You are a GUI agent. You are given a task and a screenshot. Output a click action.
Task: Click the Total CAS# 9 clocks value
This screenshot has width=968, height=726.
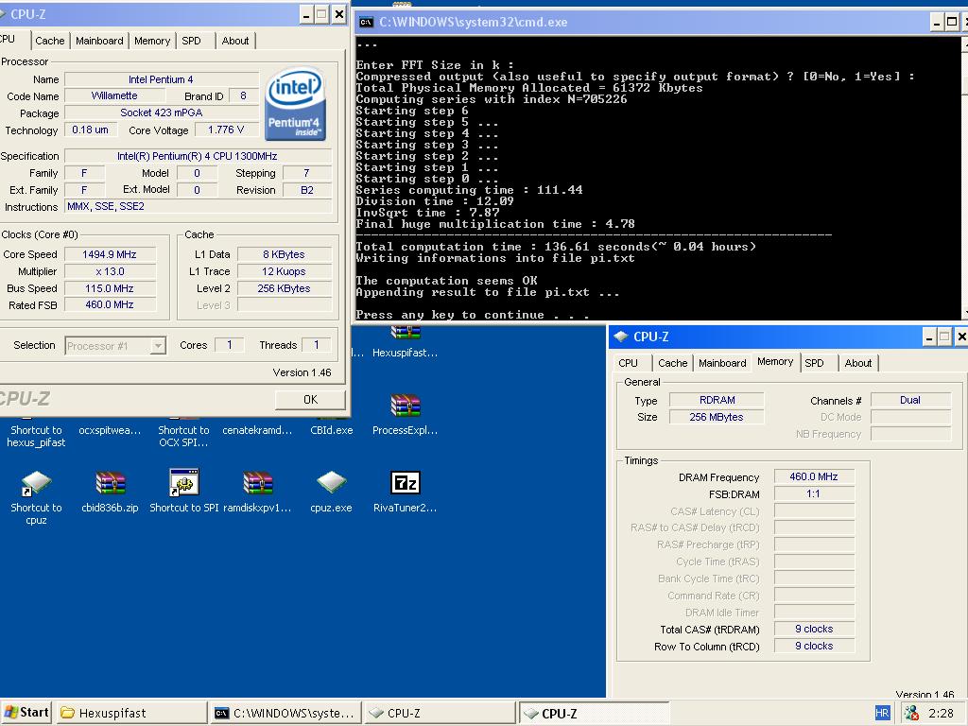(x=814, y=629)
